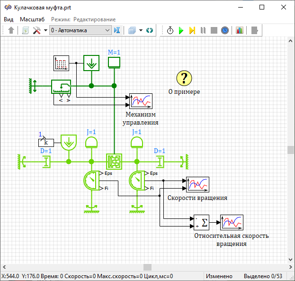This screenshot has height=281, width=295.
Task: Click the up arrow navigation icon
Action: 11,30
